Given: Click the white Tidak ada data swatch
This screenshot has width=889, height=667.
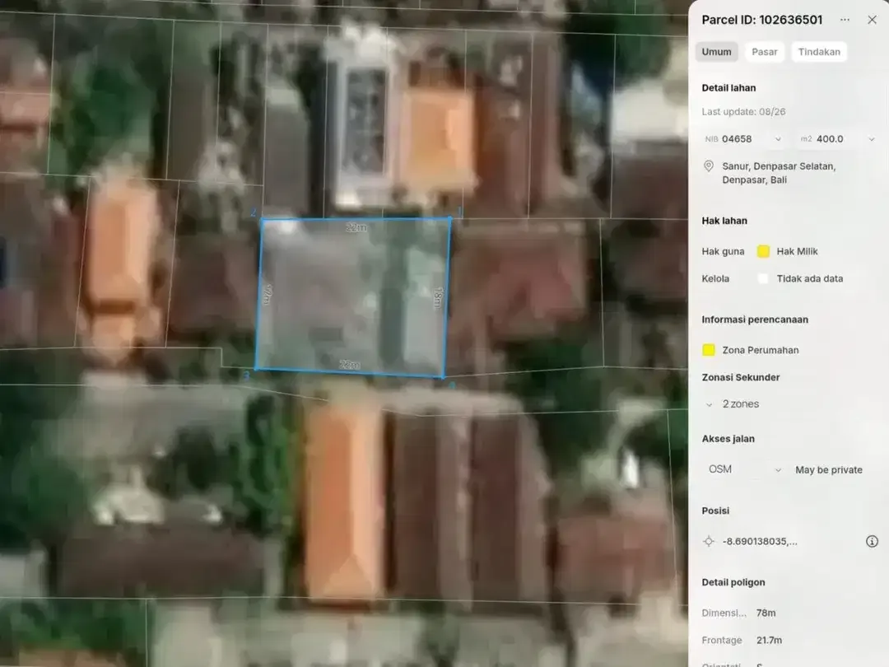Looking at the screenshot, I should click(x=763, y=278).
